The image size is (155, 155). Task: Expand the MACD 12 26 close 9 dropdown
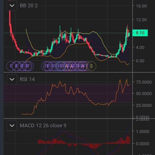click(x=12, y=126)
